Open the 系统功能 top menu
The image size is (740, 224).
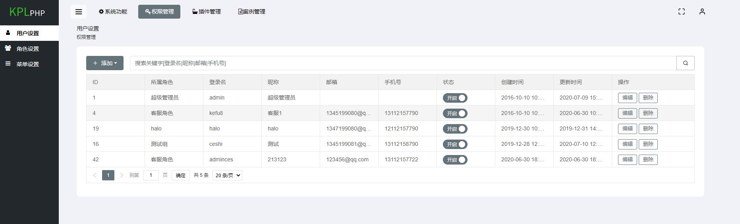113,12
